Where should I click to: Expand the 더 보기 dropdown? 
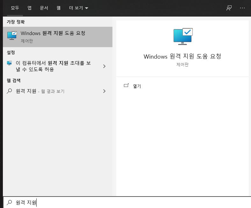coord(78,8)
